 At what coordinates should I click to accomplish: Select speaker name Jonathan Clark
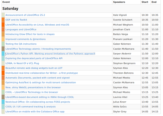pyautogui.click(x=121, y=30)
